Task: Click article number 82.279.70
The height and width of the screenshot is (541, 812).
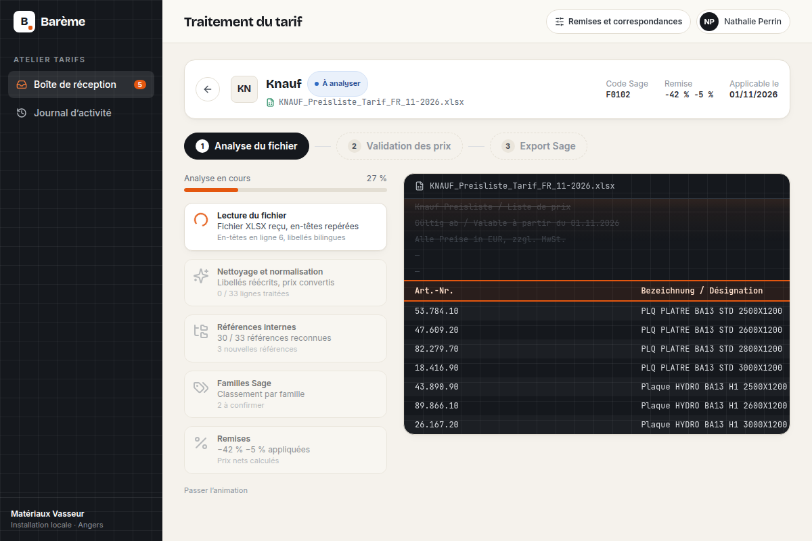Action: pyautogui.click(x=436, y=349)
